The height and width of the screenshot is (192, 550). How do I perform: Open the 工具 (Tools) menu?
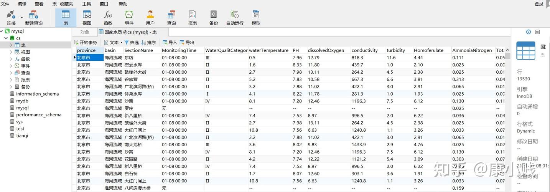(87, 4)
